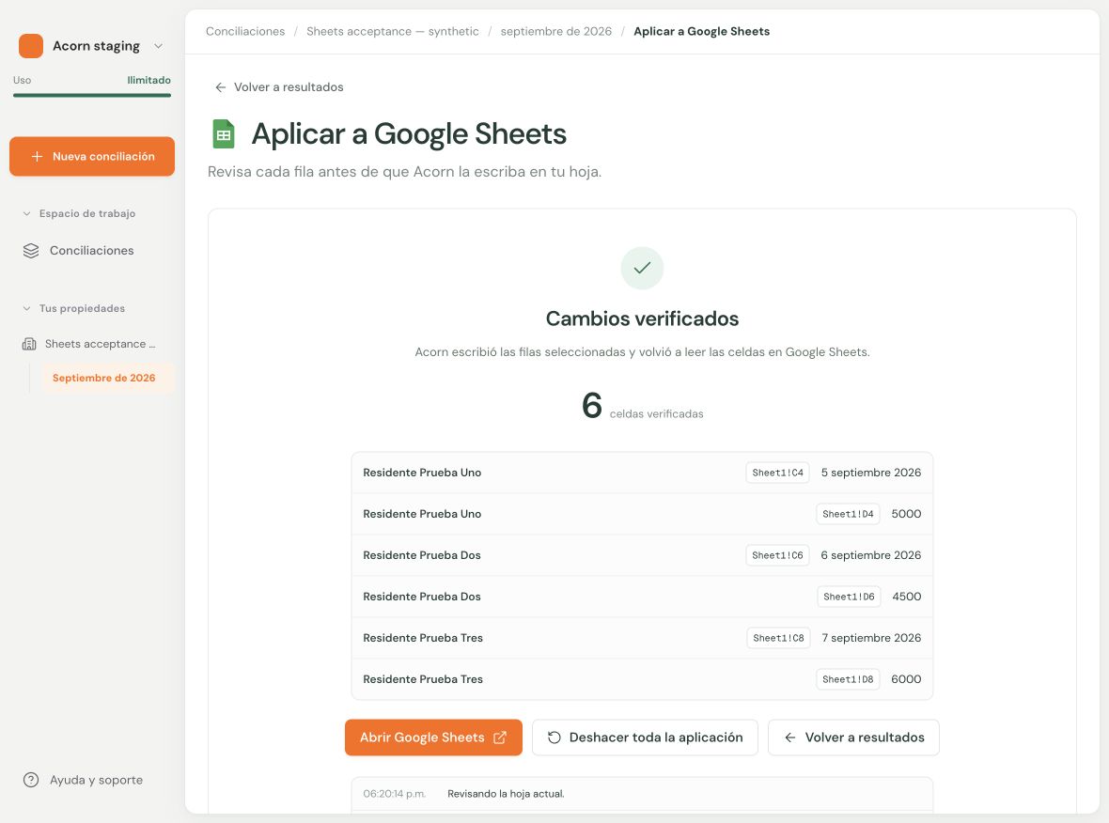
Task: Click Residente Prueba Uno in the C4 row
Action: point(422,473)
